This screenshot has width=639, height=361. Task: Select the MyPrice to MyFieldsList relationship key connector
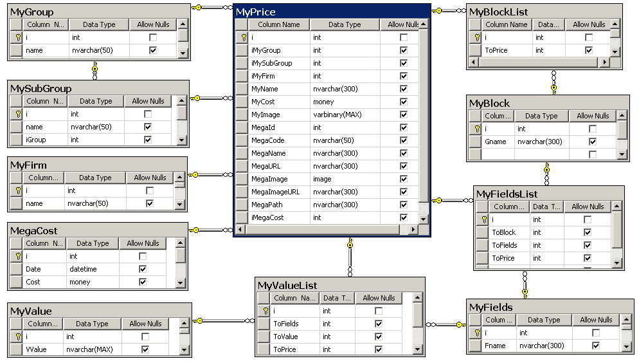tap(453, 200)
